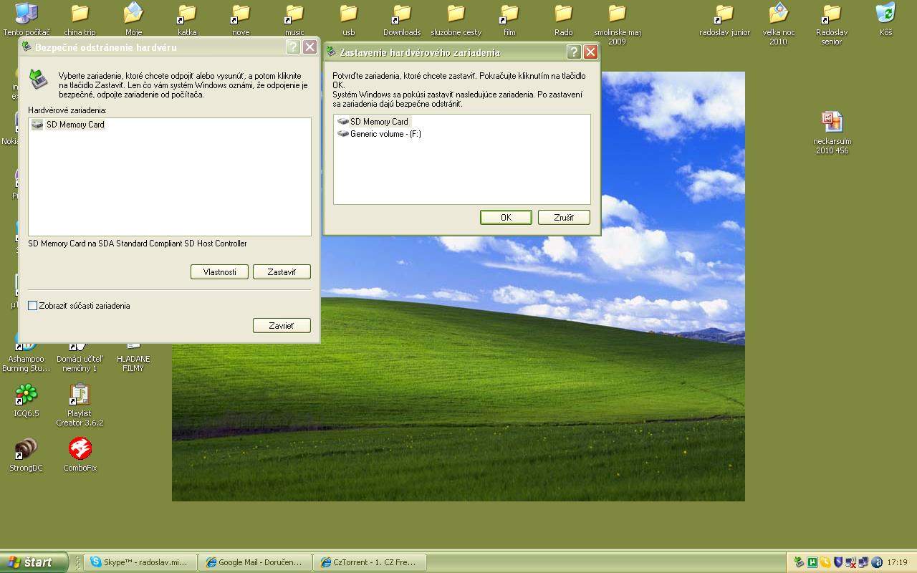
Task: Open the ComboFix desktop icon
Action: (x=80, y=450)
